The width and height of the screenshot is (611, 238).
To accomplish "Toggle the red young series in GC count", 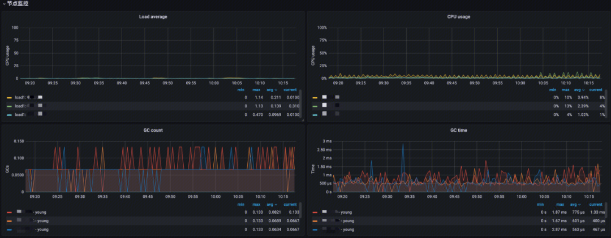I will coord(40,212).
